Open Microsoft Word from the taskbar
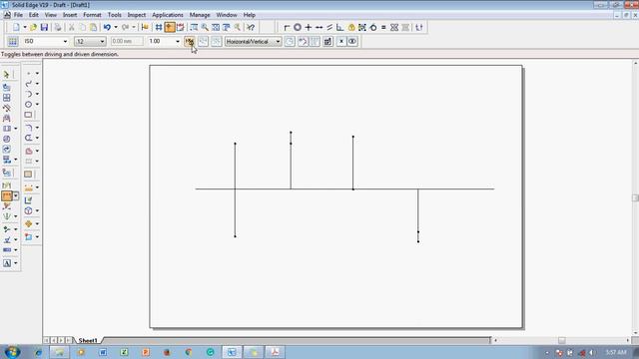The width and height of the screenshot is (639, 359). (103, 352)
